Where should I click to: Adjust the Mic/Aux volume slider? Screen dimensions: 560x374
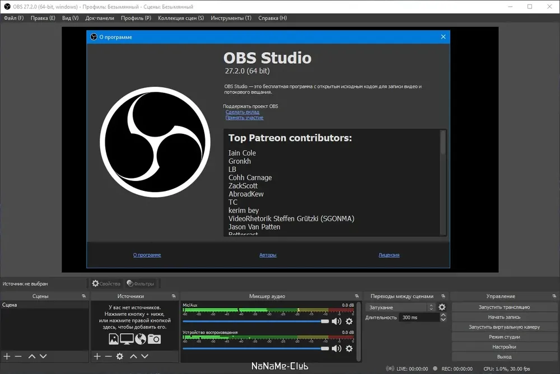(256, 321)
